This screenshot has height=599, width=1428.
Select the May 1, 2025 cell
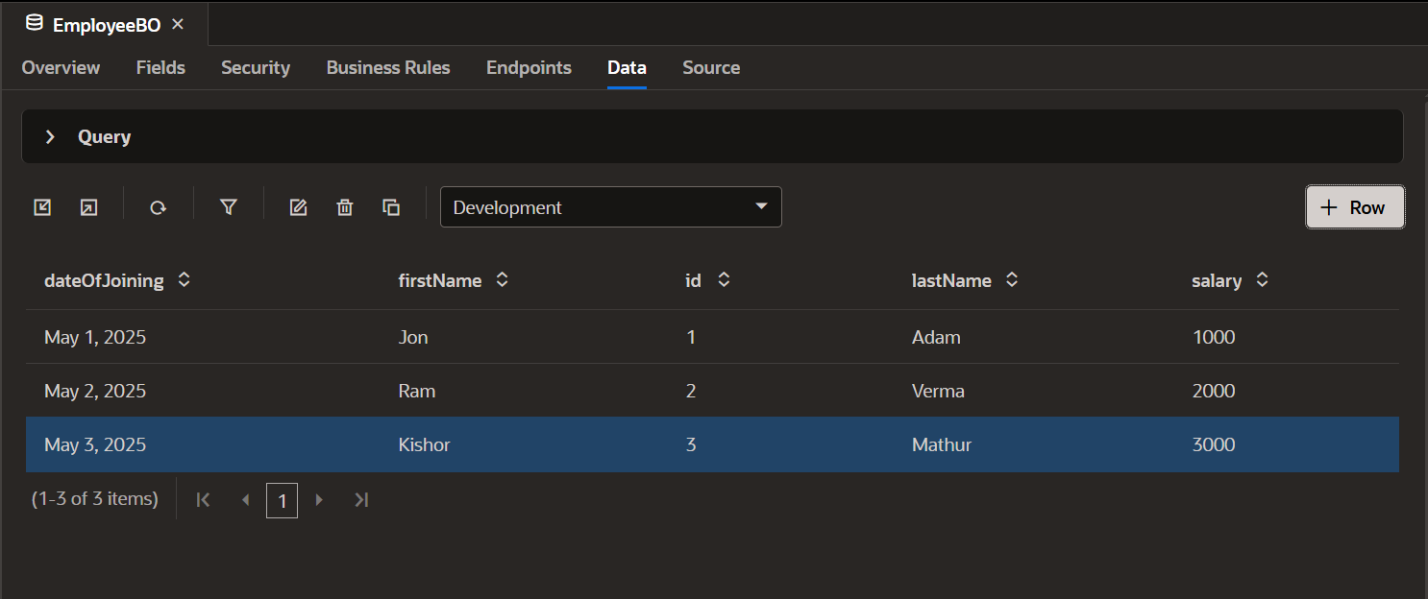click(x=95, y=337)
